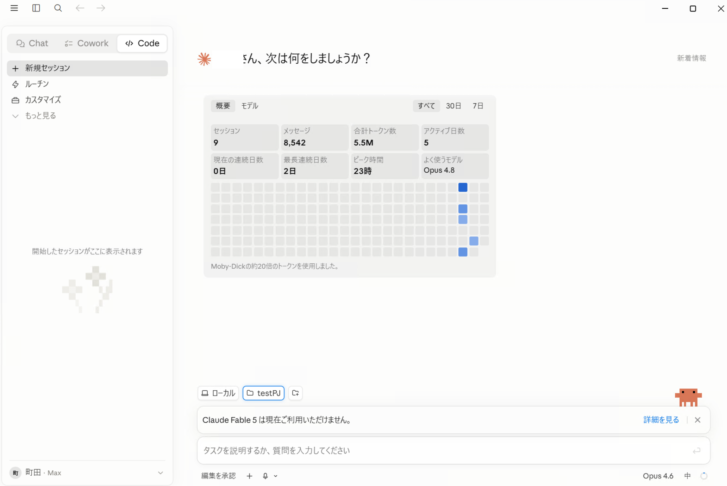The height and width of the screenshot is (486, 727).
Task: Select the モデル stats tab
Action: coord(250,106)
